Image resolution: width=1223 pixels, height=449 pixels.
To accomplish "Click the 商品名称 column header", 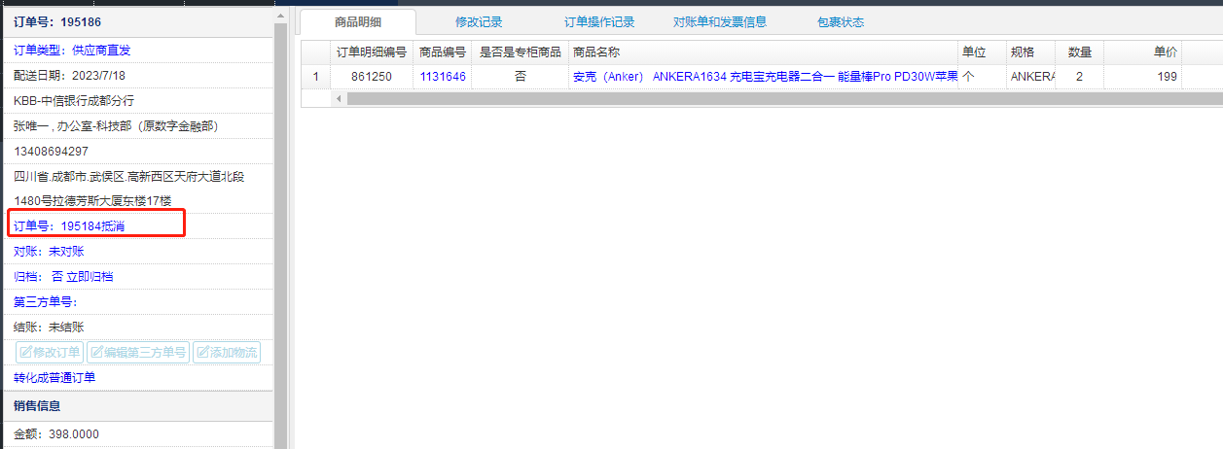I will click(764, 52).
